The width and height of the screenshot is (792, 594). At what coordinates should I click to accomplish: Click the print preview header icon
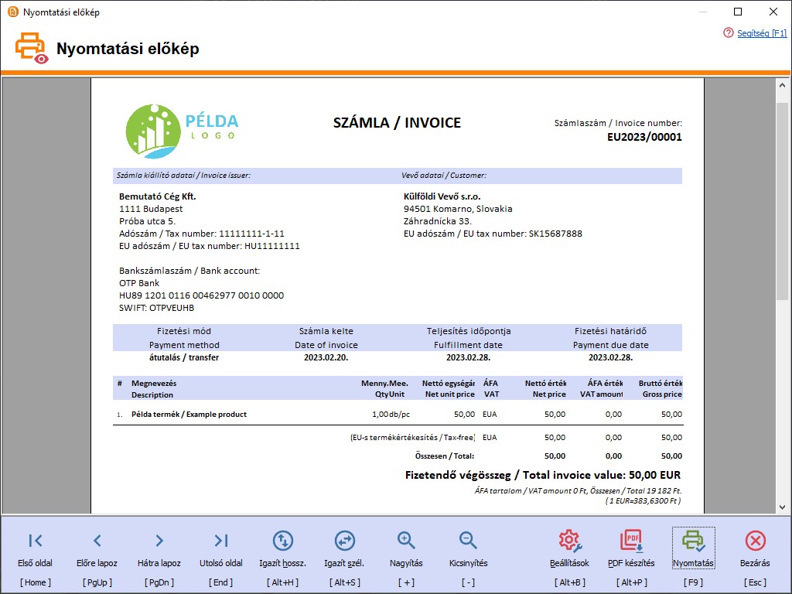click(31, 49)
